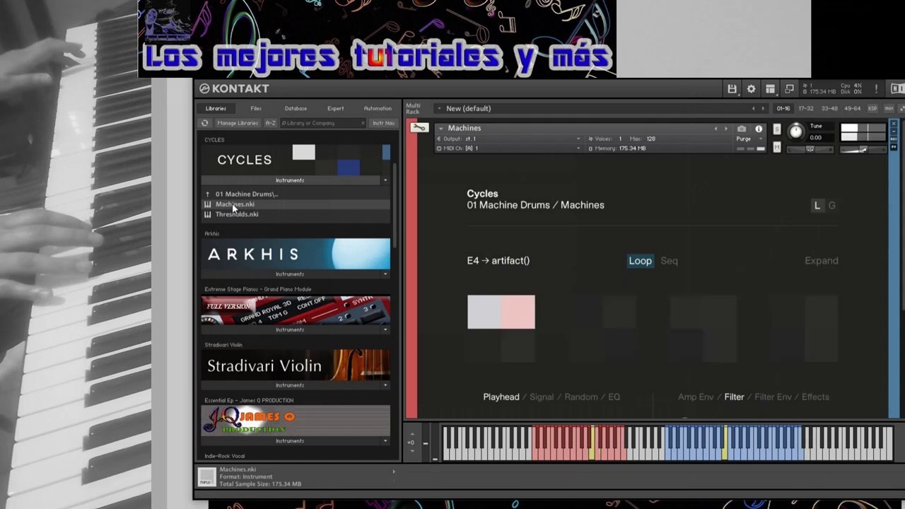Click next instrument arrow beside Machines
The image size is (905, 509).
pos(725,129)
